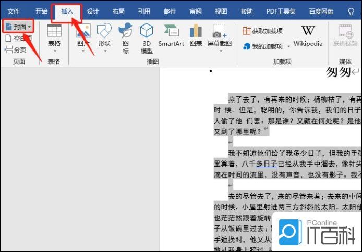Viewport: 362px width, 252px height.
Task: Switch to the 开始 (Home) ribbon tab
Action: click(x=42, y=11)
